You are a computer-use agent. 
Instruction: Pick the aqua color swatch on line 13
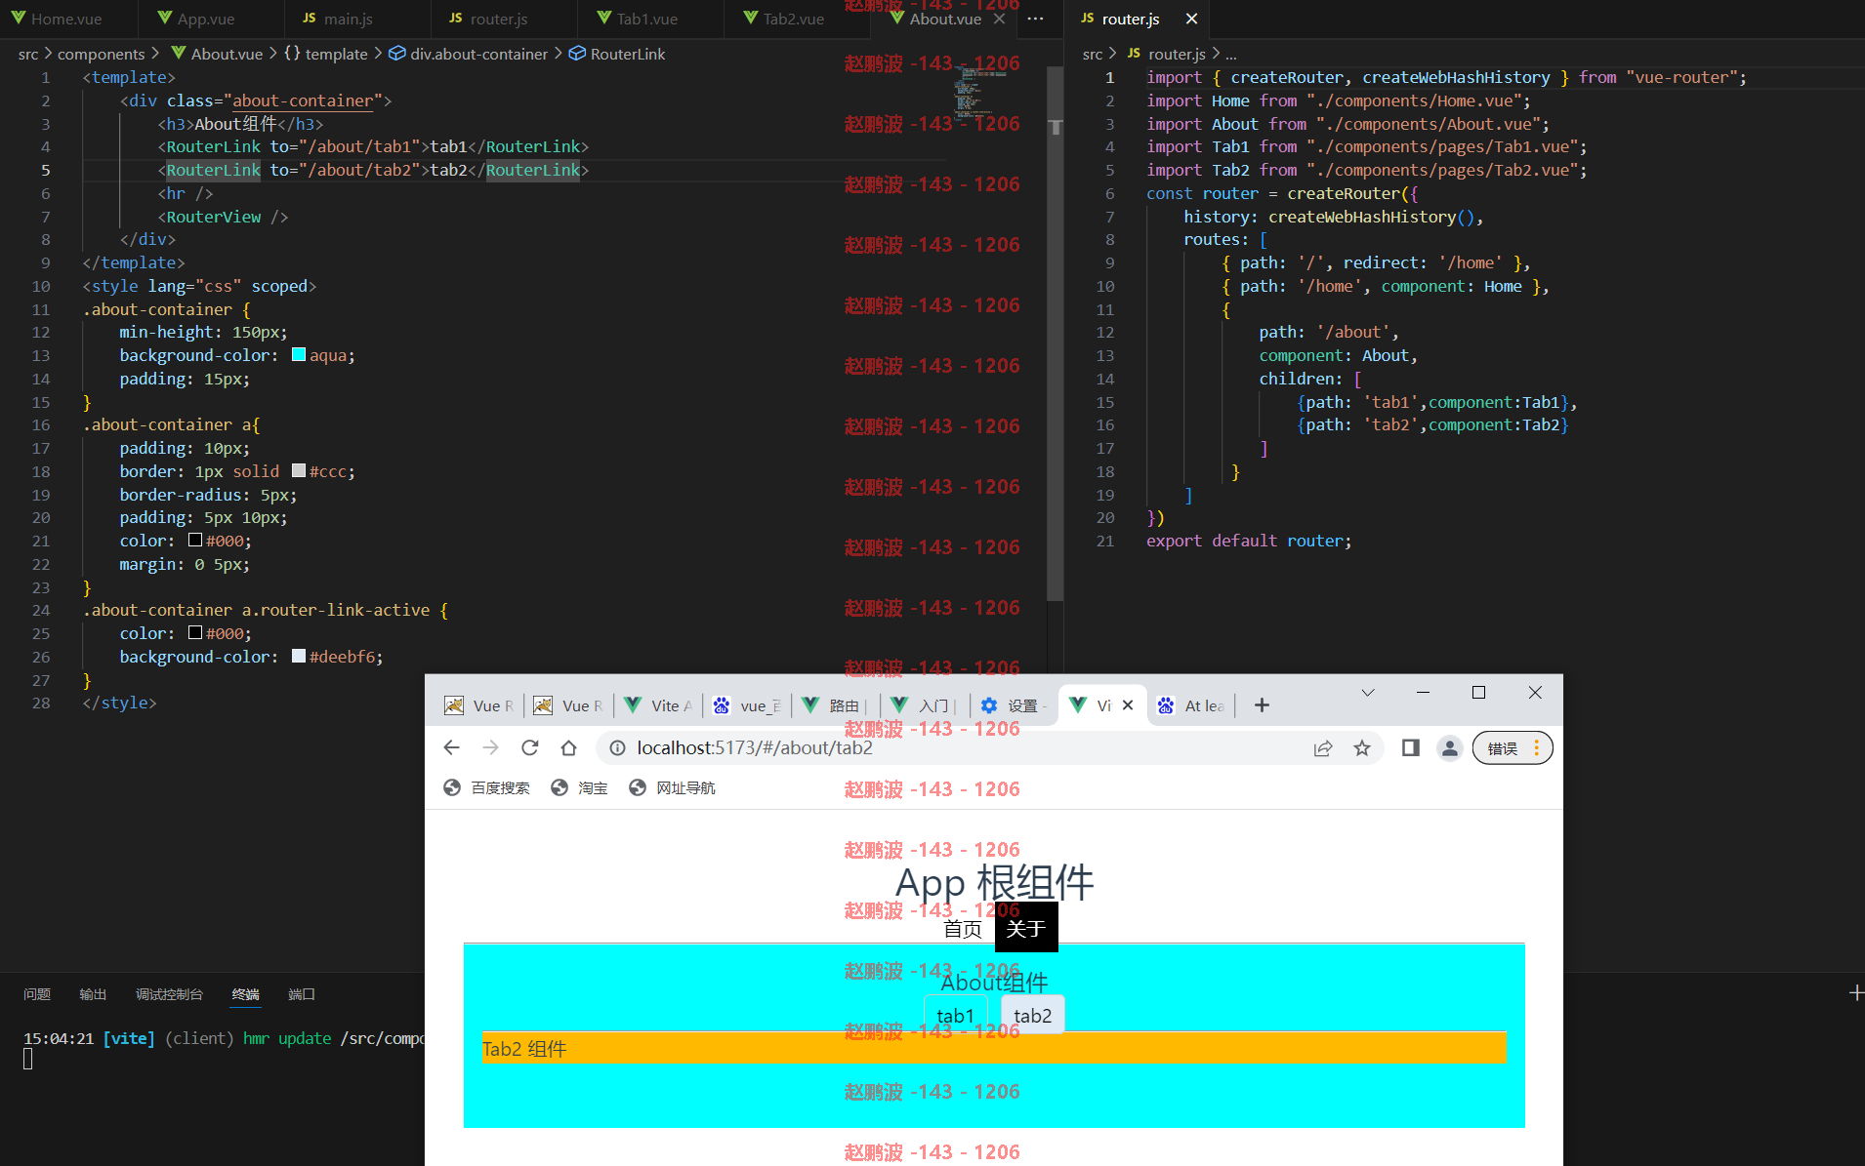[x=299, y=355]
